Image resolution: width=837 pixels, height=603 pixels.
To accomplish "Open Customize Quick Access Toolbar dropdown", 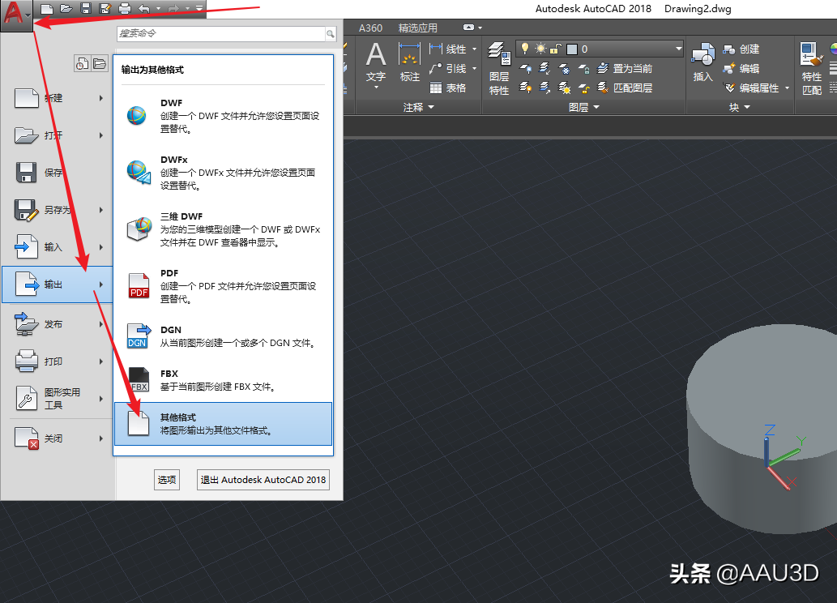I will tap(199, 9).
